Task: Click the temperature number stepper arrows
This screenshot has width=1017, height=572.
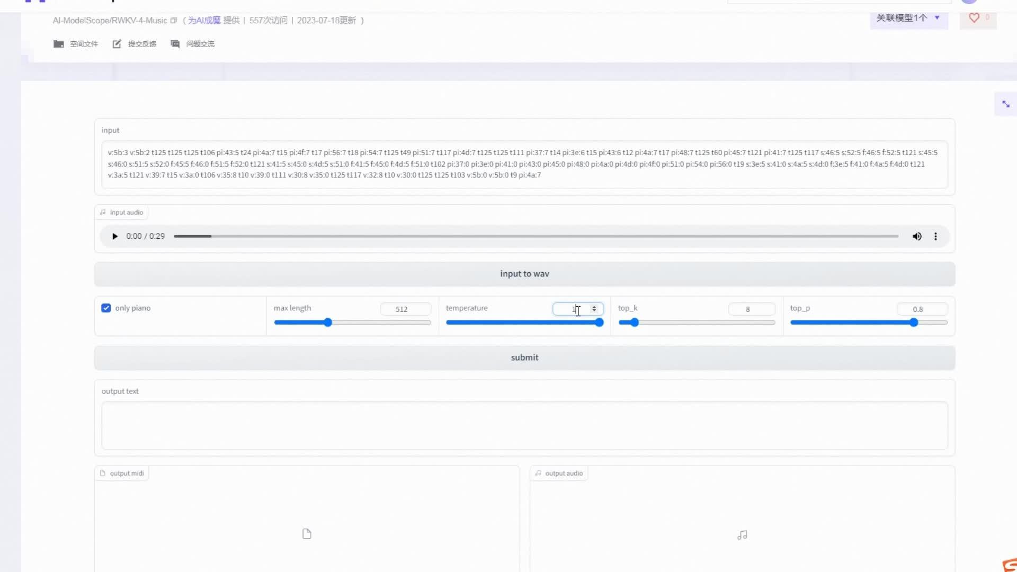Action: pyautogui.click(x=594, y=309)
